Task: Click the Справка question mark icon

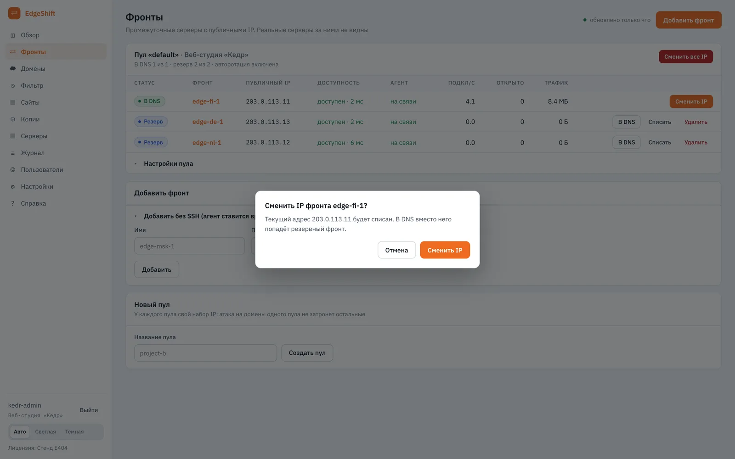Action: tap(13, 203)
